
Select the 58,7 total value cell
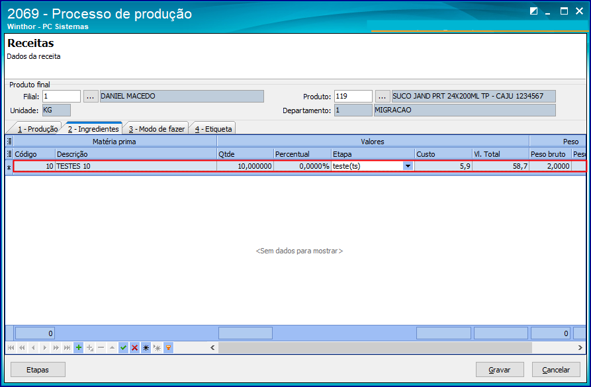(501, 166)
